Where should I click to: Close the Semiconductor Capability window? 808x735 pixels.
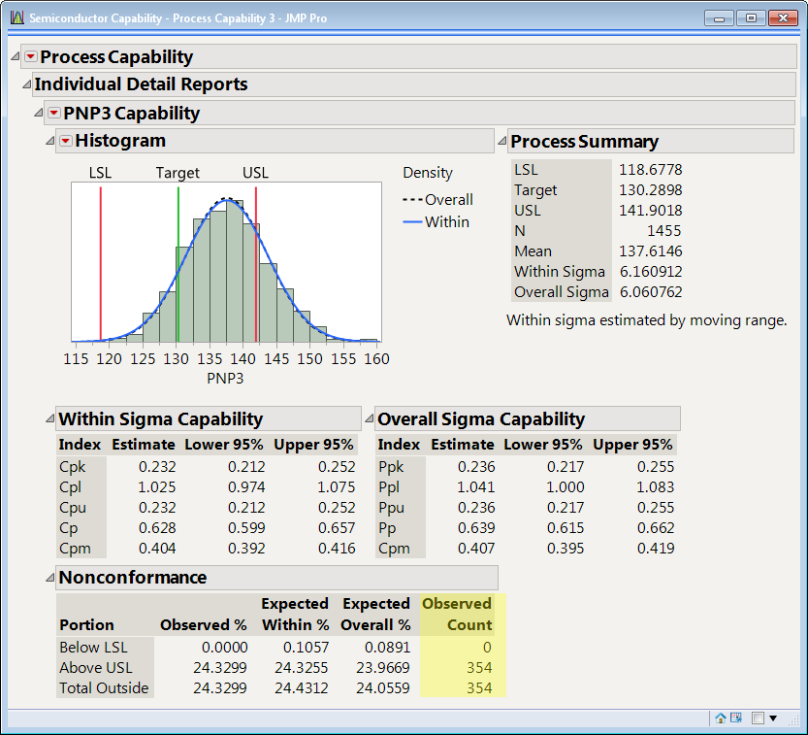(783, 18)
